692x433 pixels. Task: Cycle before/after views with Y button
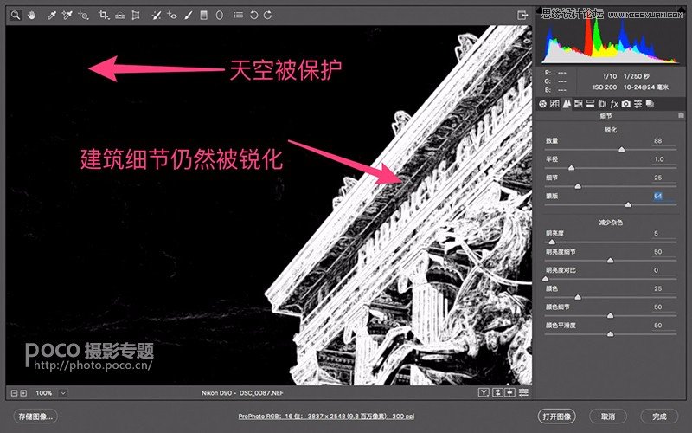tap(484, 392)
